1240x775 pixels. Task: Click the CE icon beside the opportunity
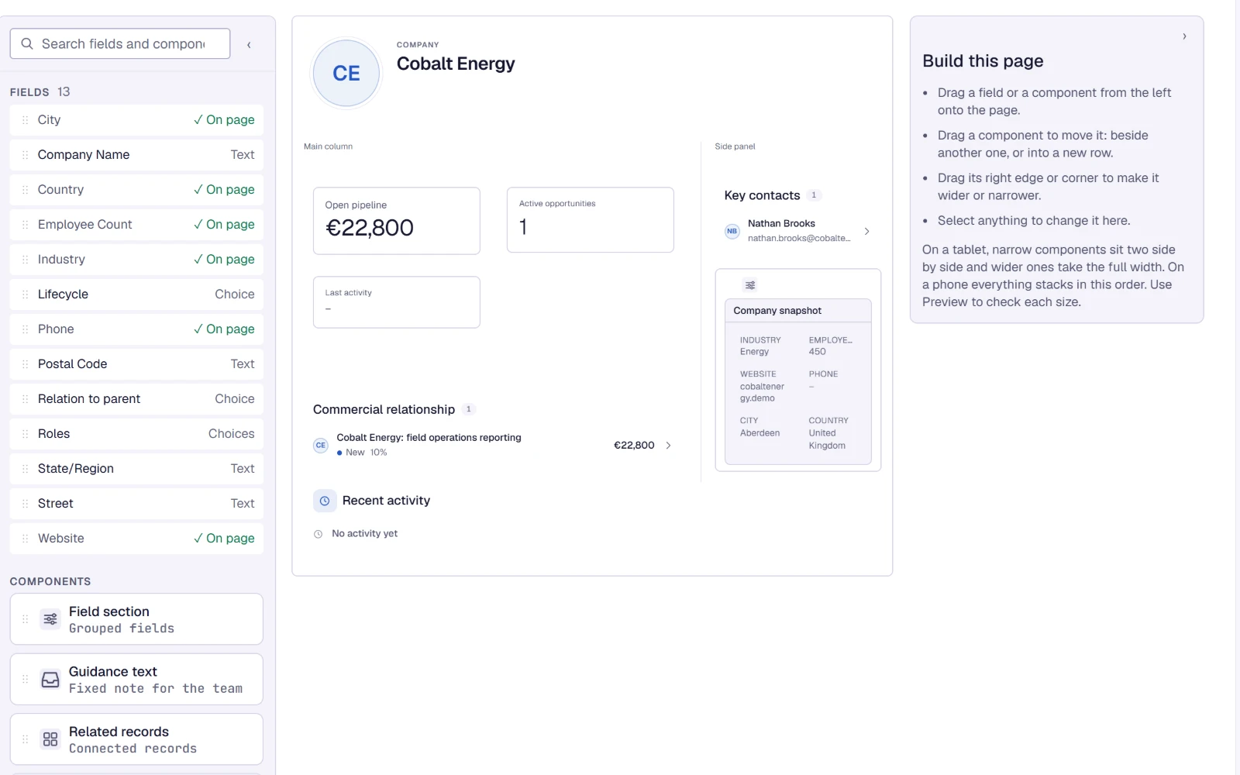pos(320,446)
